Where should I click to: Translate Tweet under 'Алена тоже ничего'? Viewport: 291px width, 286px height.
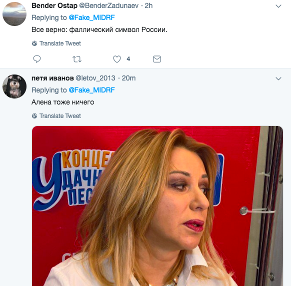coord(60,116)
